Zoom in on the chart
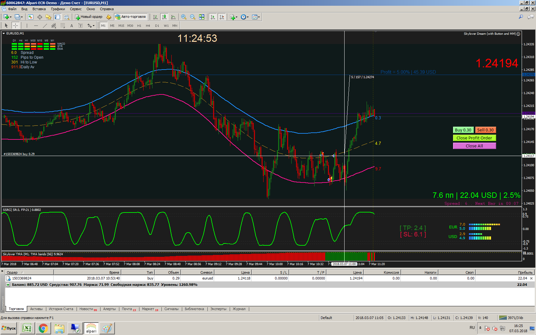536x335 pixels. pos(184,17)
